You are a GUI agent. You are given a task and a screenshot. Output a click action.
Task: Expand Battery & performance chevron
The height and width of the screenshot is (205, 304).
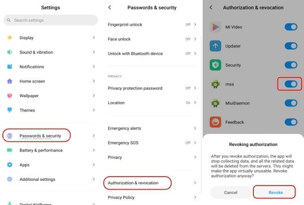(94, 150)
